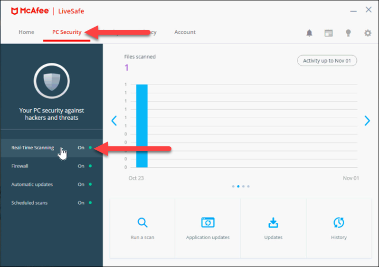
Task: Click the blue Oct 23 chart bar
Action: coord(142,126)
